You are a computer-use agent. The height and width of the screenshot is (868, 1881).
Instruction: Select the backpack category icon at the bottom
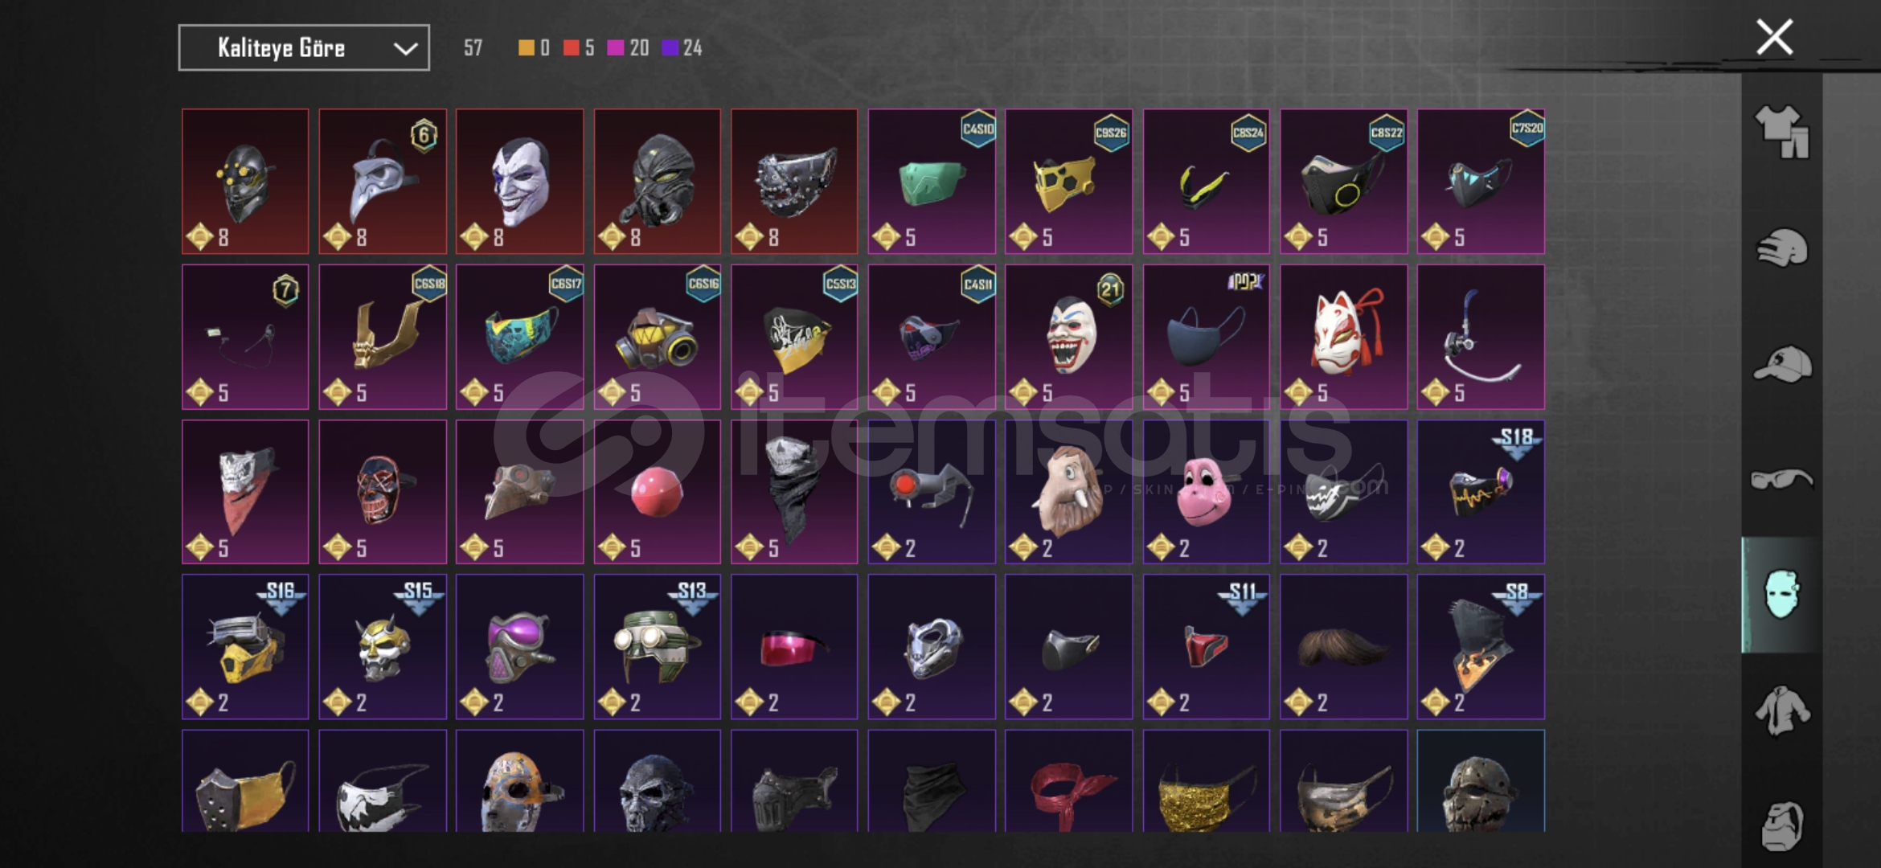click(x=1782, y=825)
